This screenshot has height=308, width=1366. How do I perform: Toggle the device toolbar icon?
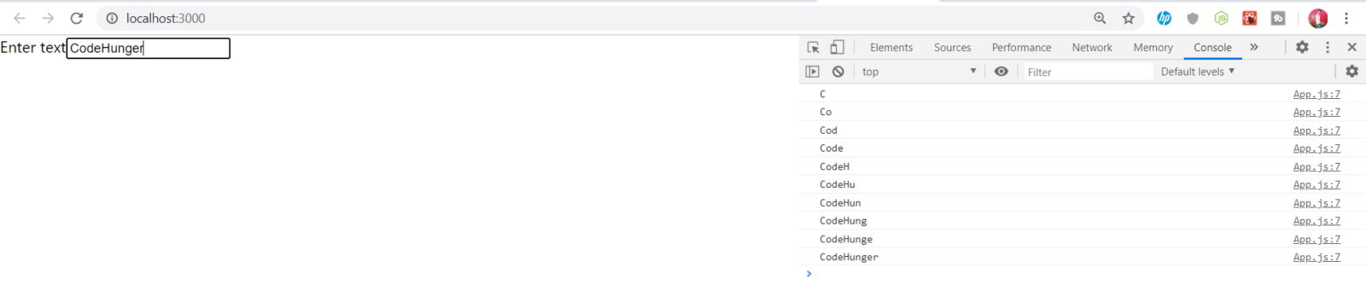tap(838, 47)
